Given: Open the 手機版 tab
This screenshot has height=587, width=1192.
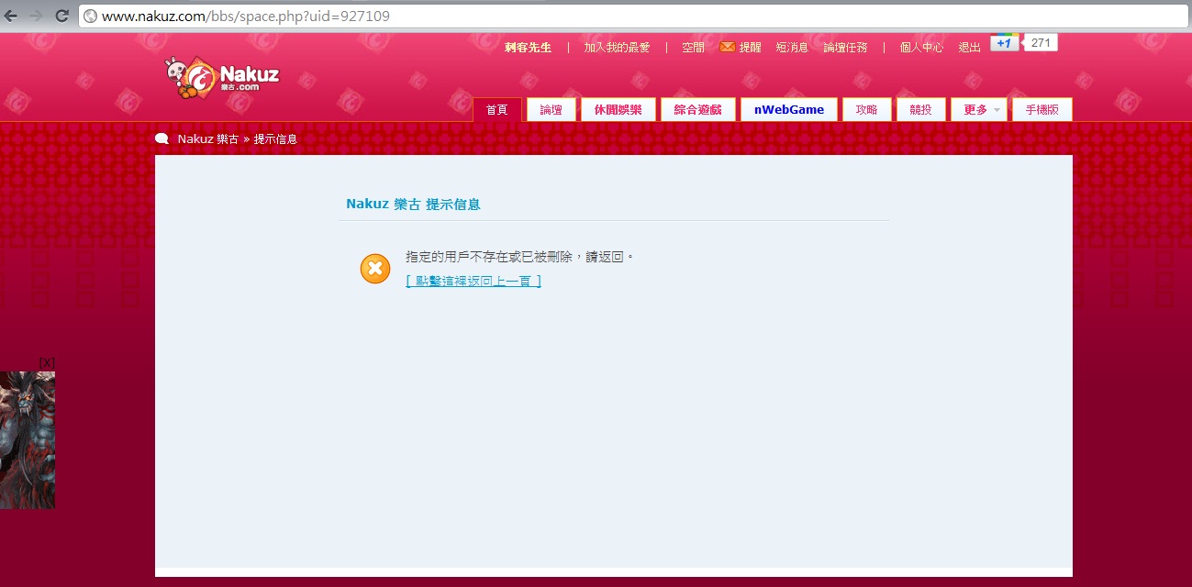Looking at the screenshot, I should coord(1042,110).
